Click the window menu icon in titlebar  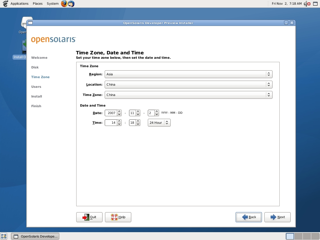pos(30,23)
